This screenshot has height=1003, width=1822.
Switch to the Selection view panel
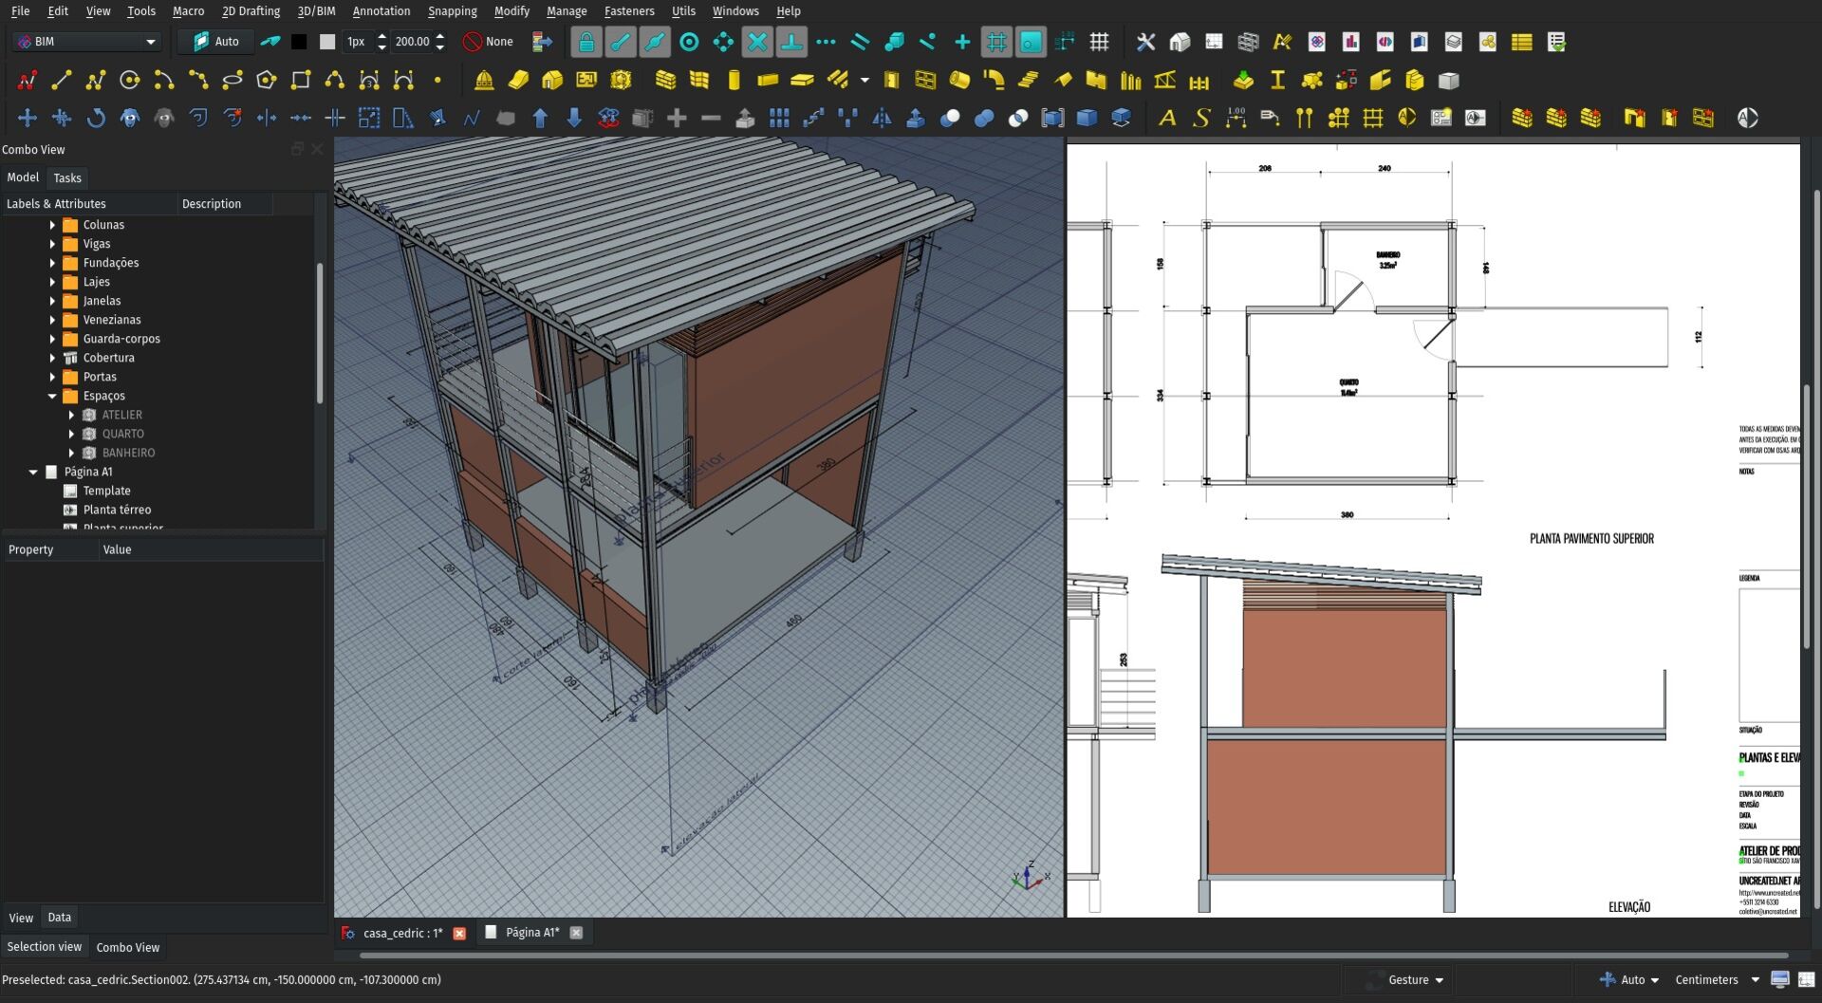click(45, 947)
